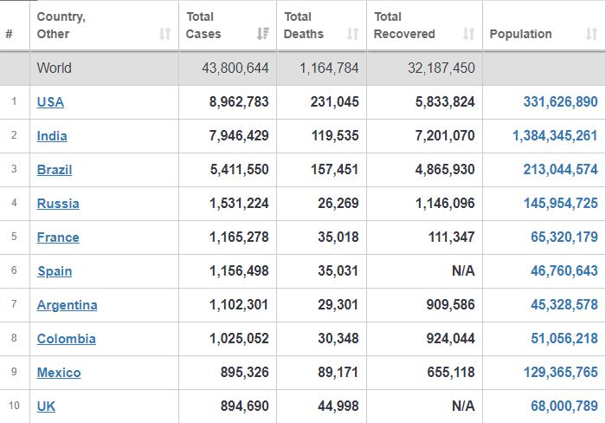Open the Brazil country link
Viewport: 606px width, 423px height.
(55, 170)
